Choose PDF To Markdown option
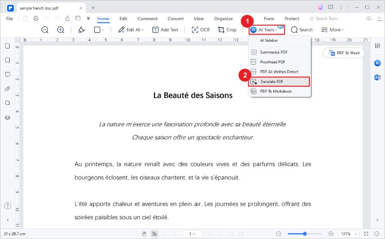 [280, 91]
